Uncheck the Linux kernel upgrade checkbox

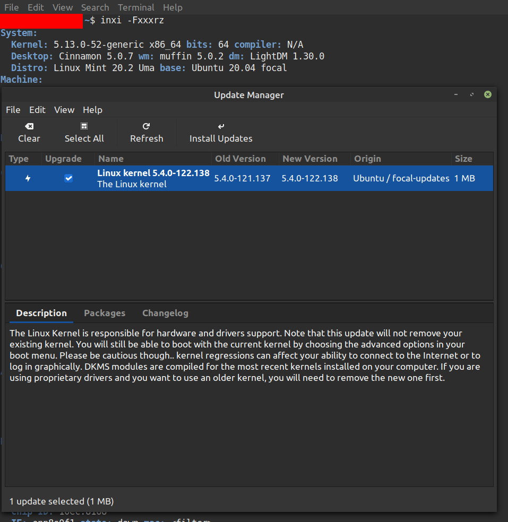[x=68, y=178]
